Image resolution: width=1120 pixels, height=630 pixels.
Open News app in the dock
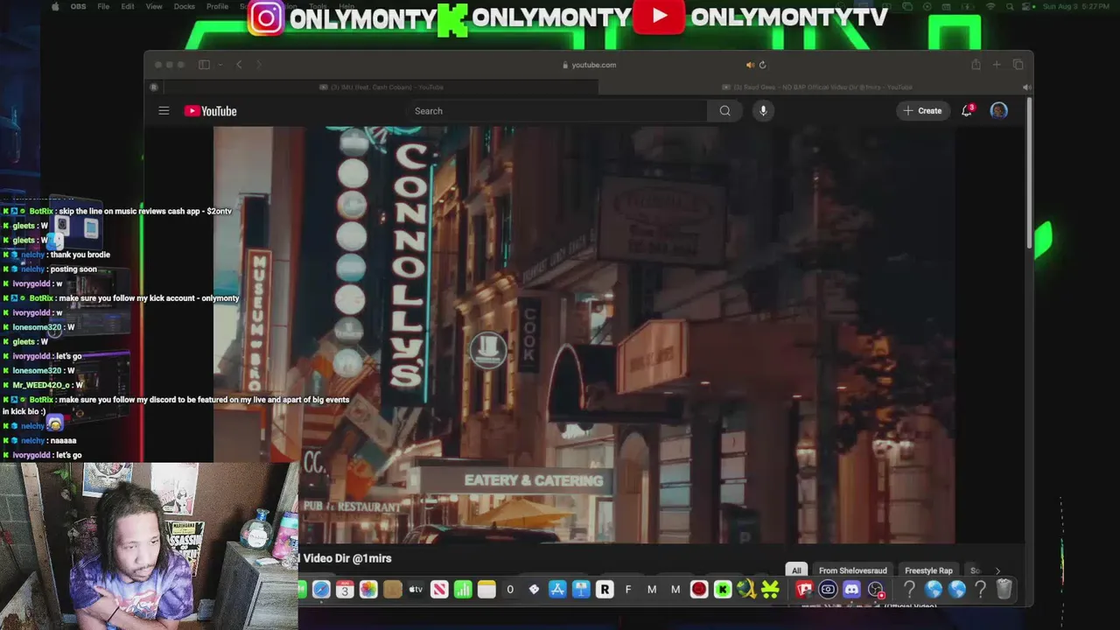[439, 590]
